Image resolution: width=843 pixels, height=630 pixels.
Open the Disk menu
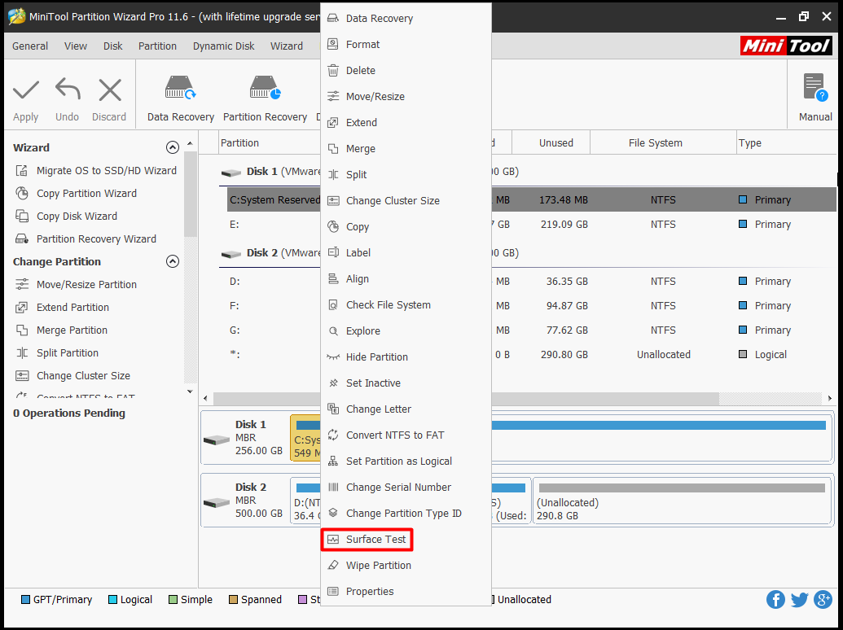click(113, 46)
